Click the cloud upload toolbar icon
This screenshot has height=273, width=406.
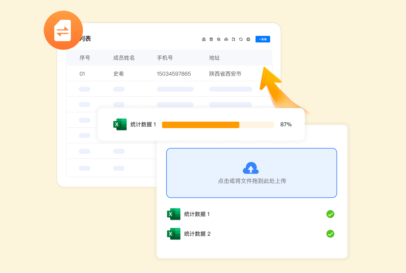point(226,39)
